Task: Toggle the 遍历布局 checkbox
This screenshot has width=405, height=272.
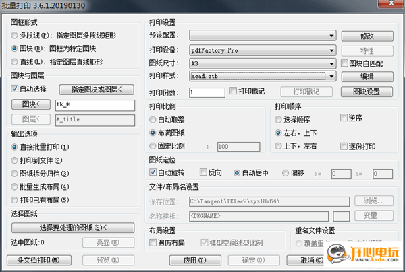Action: [153, 242]
